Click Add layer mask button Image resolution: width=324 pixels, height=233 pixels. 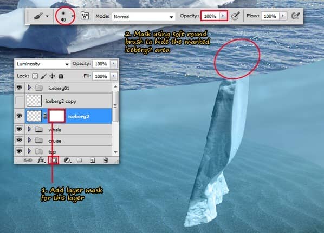pos(54,160)
